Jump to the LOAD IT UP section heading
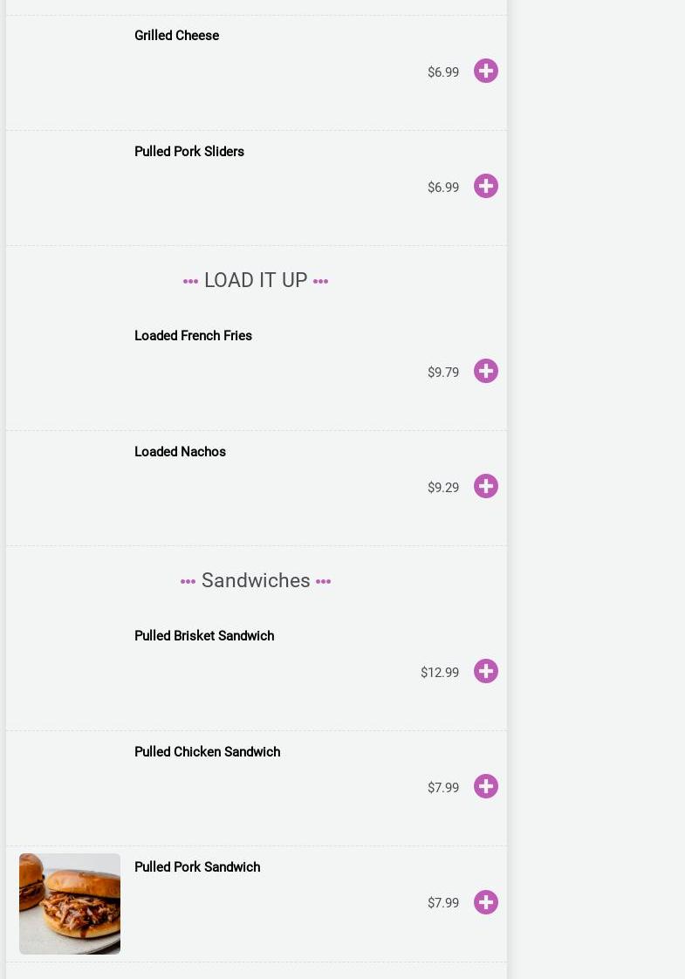The width and height of the screenshot is (685, 979). coord(256,280)
